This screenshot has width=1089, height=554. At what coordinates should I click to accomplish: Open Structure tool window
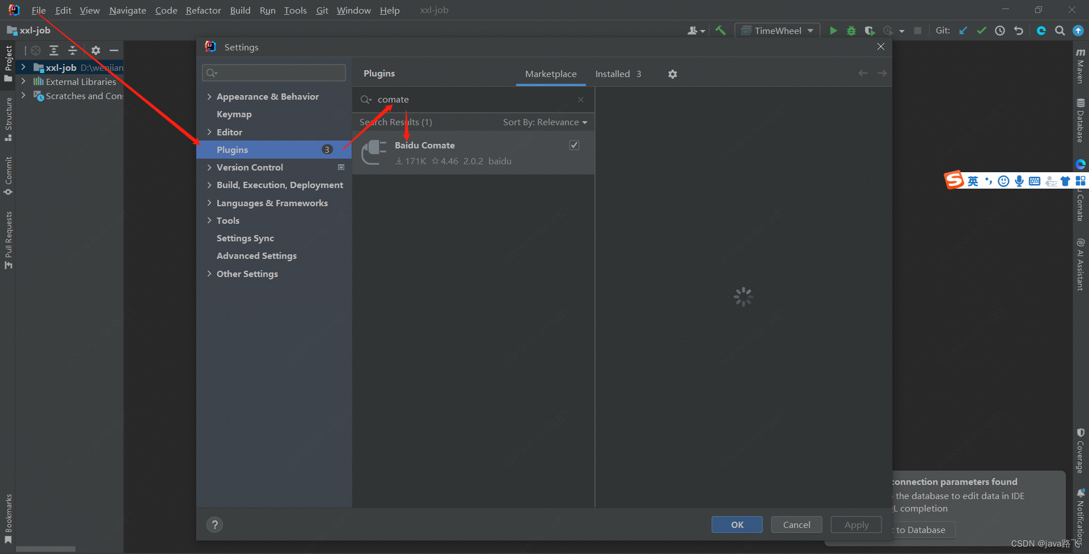click(8, 119)
